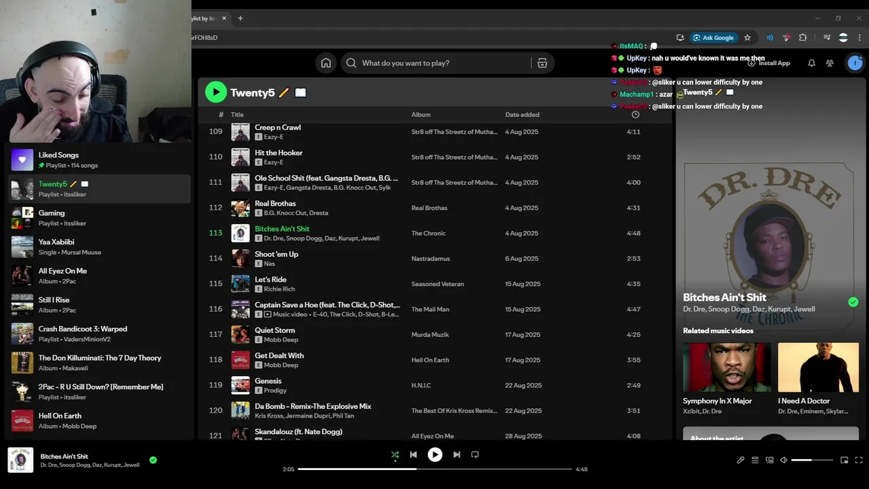This screenshot has height=489, width=869.
Task: Click the Spotify Home icon
Action: pyautogui.click(x=326, y=63)
